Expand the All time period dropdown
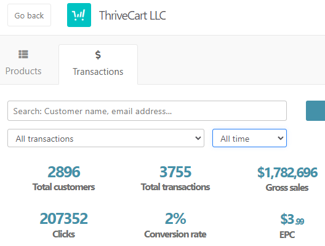The height and width of the screenshot is (246, 325). (249, 138)
